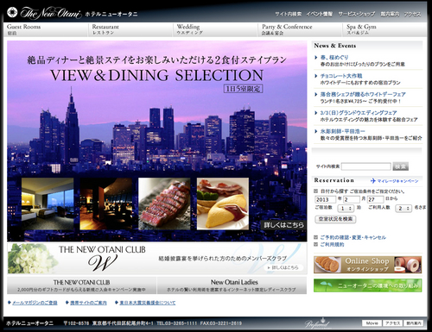Open the guest room bedroom thumbnail
This screenshot has height=332, width=432.
[x=48, y=204]
